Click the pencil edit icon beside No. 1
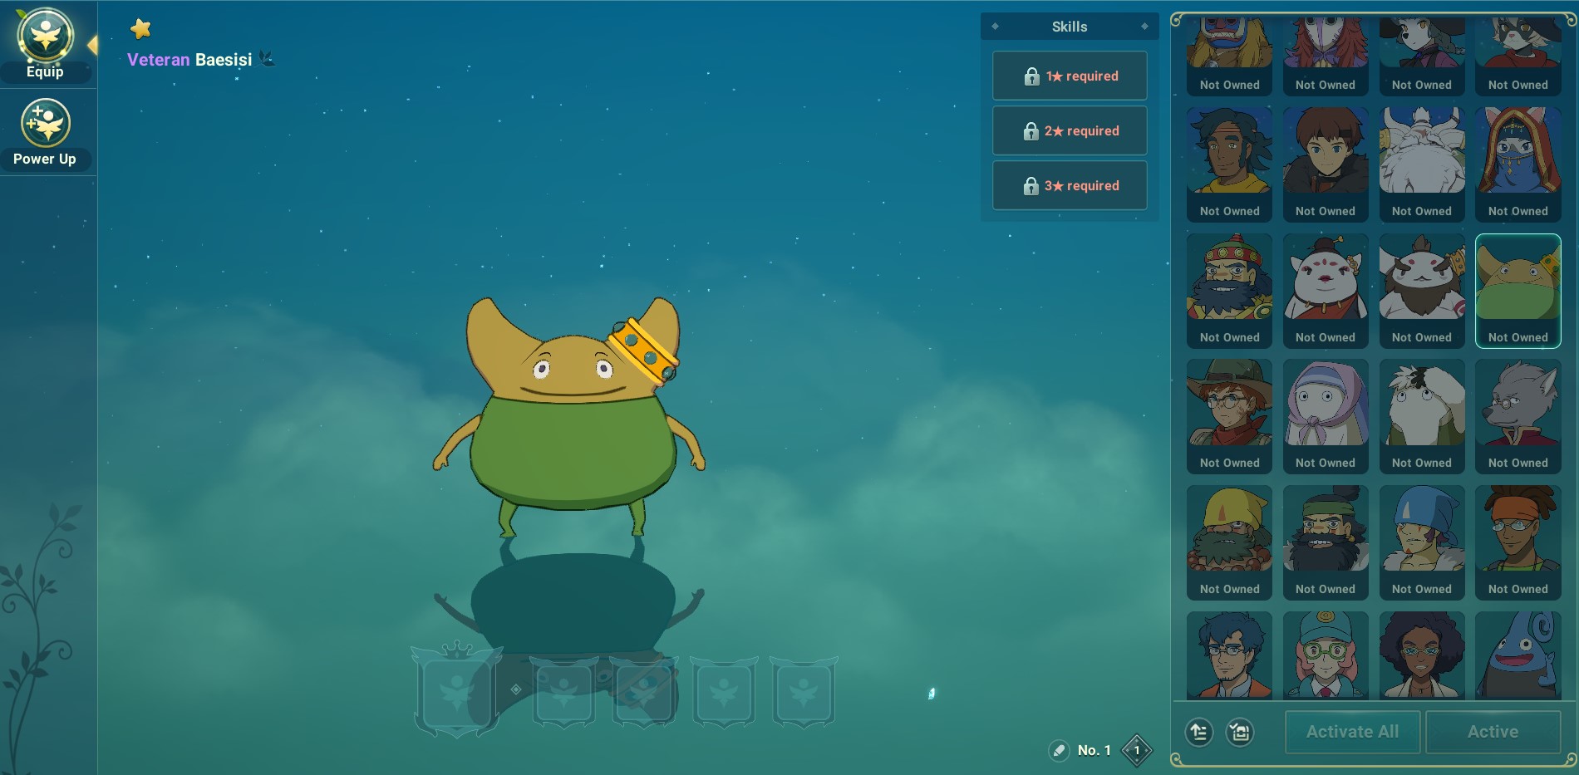Screen dimensions: 1579x775 [x=1059, y=751]
